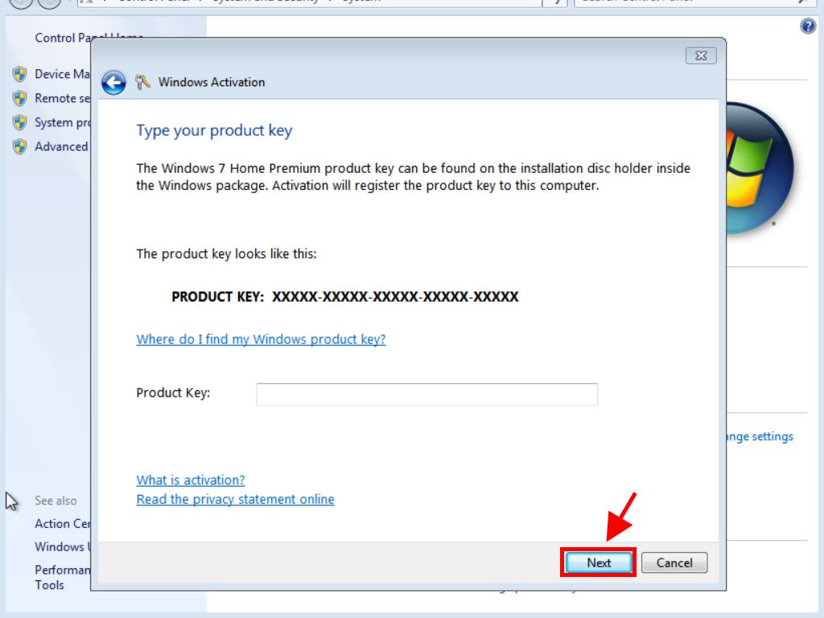Click the shield icon next to Advanced settings
This screenshot has width=824, height=618.
[20, 147]
